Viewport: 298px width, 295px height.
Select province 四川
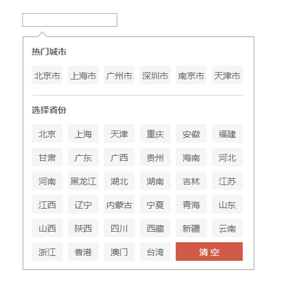coord(119,228)
